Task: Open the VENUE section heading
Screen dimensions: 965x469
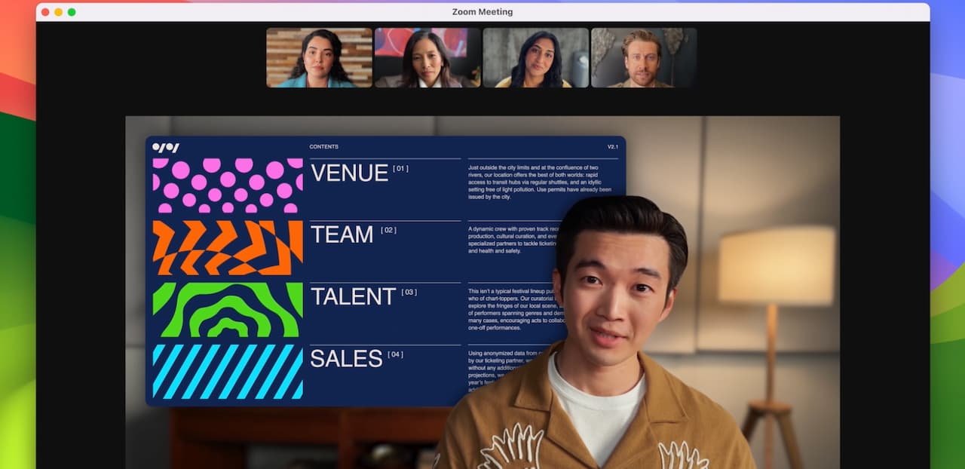Action: coord(350,173)
